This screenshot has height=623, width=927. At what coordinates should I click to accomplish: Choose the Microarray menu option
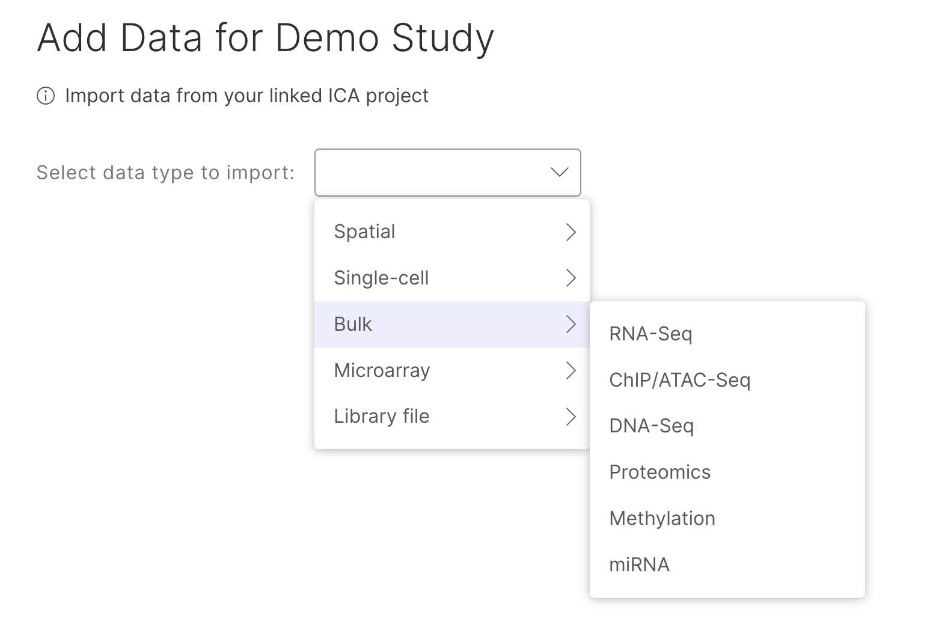point(382,370)
